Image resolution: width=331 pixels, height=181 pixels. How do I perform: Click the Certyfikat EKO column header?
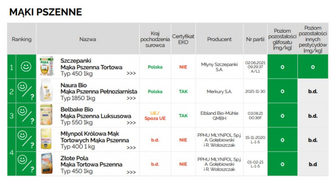pos(183,39)
